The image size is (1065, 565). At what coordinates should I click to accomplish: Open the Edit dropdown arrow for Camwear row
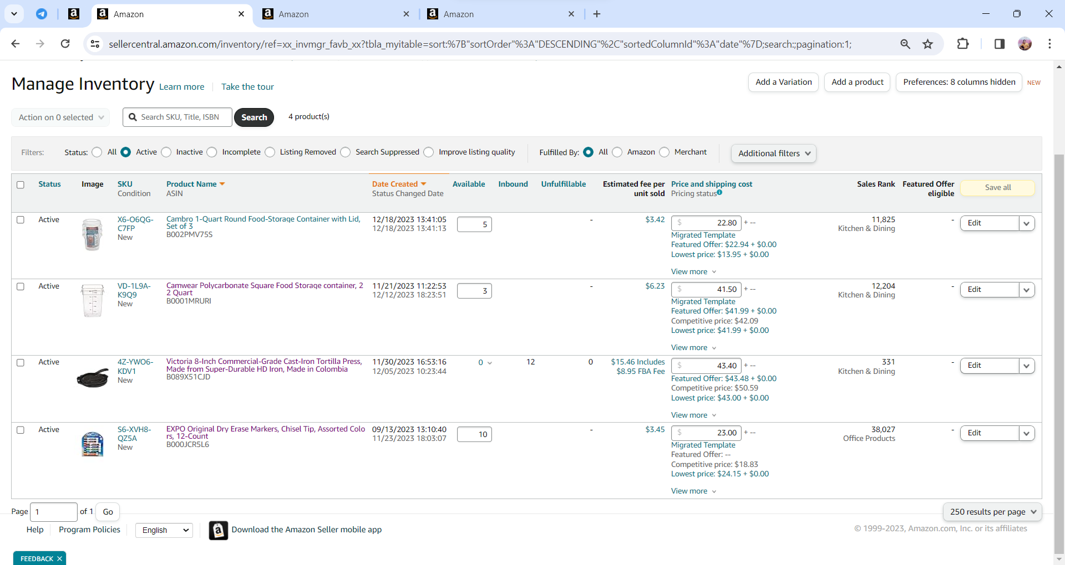click(x=1027, y=290)
